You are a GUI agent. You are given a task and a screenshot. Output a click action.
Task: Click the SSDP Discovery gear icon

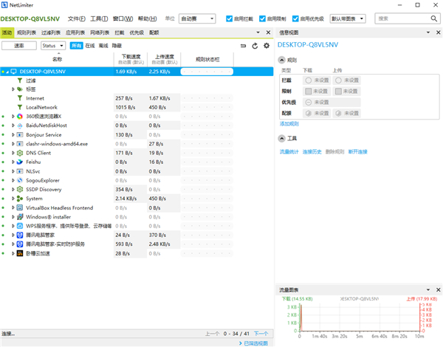click(x=20, y=189)
